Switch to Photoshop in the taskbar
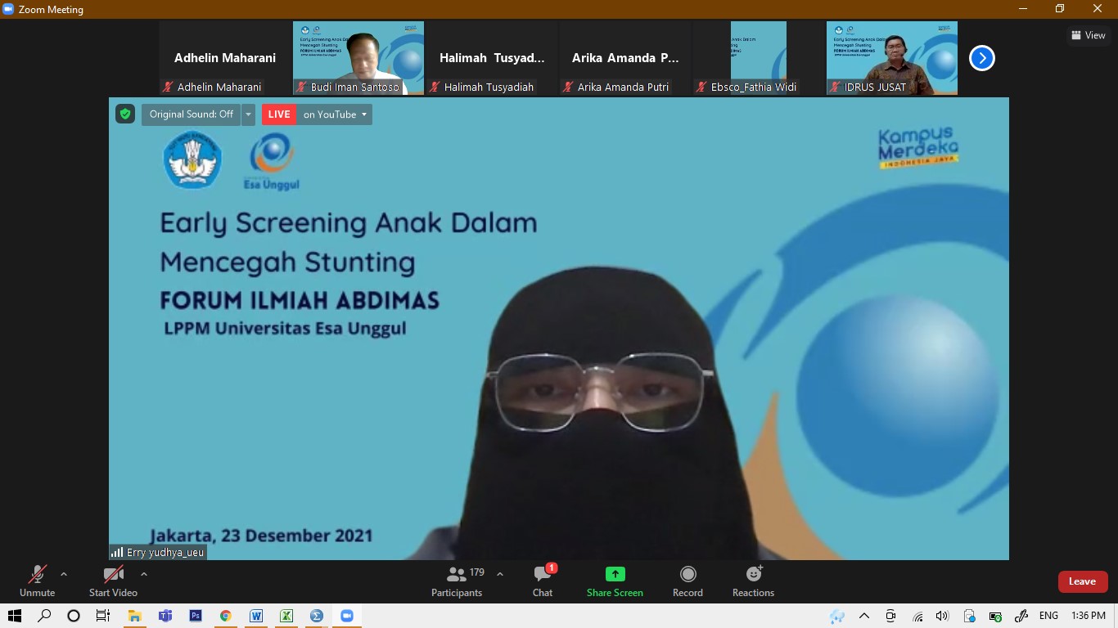Image resolution: width=1118 pixels, height=628 pixels. coord(196,616)
